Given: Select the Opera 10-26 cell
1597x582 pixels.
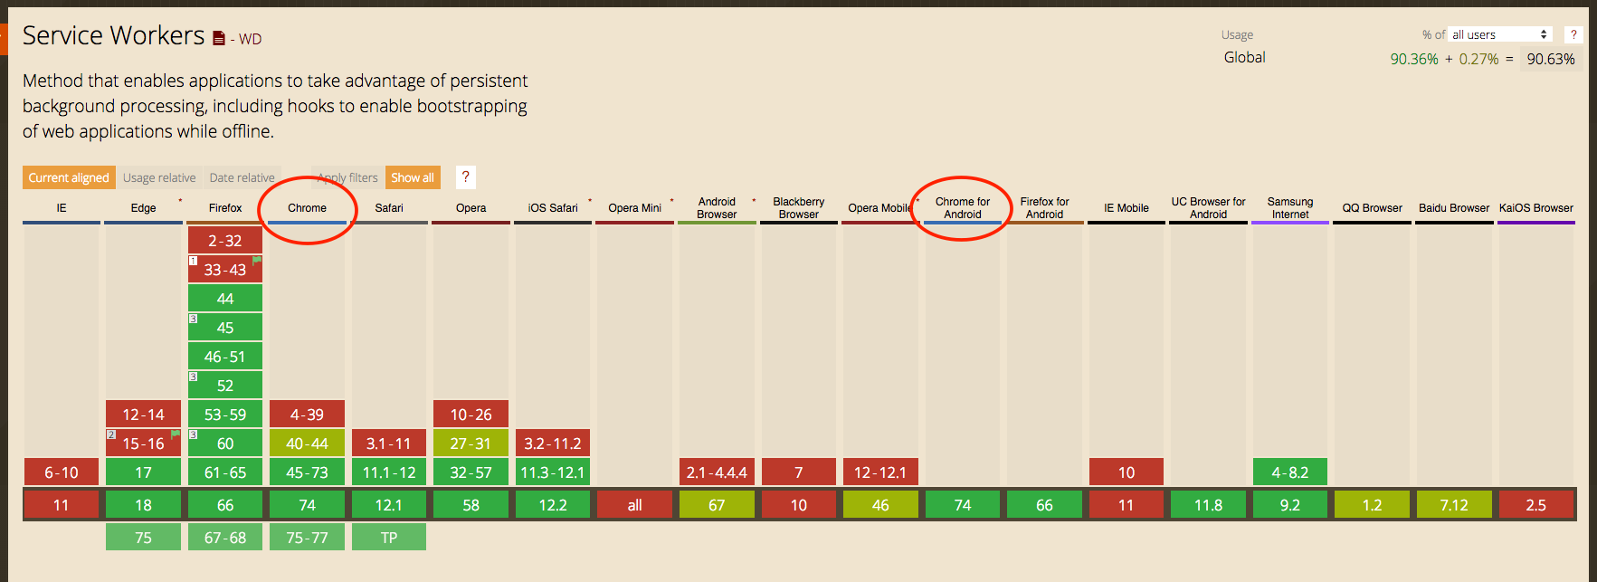Looking at the screenshot, I should pos(471,414).
